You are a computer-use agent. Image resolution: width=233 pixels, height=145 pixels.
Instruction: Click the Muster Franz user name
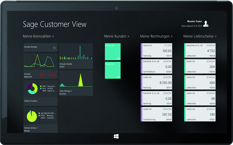[x=194, y=21]
